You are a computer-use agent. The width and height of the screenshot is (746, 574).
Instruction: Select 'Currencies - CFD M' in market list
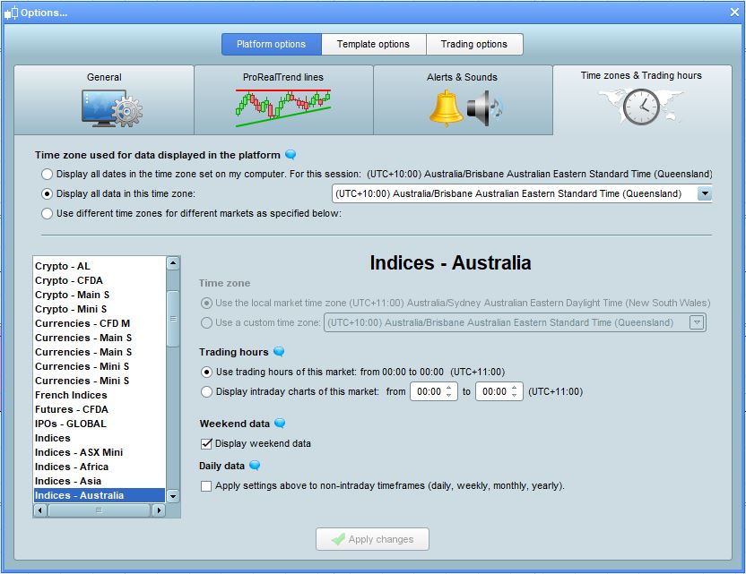click(100, 323)
